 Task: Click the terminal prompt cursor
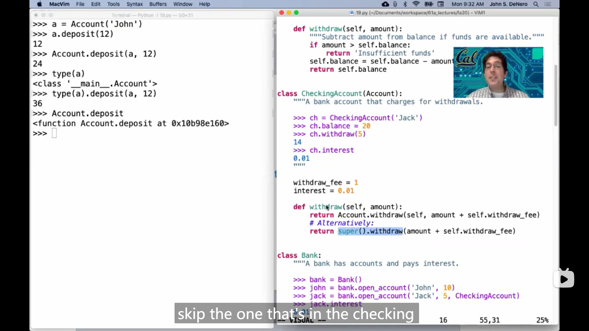point(54,133)
